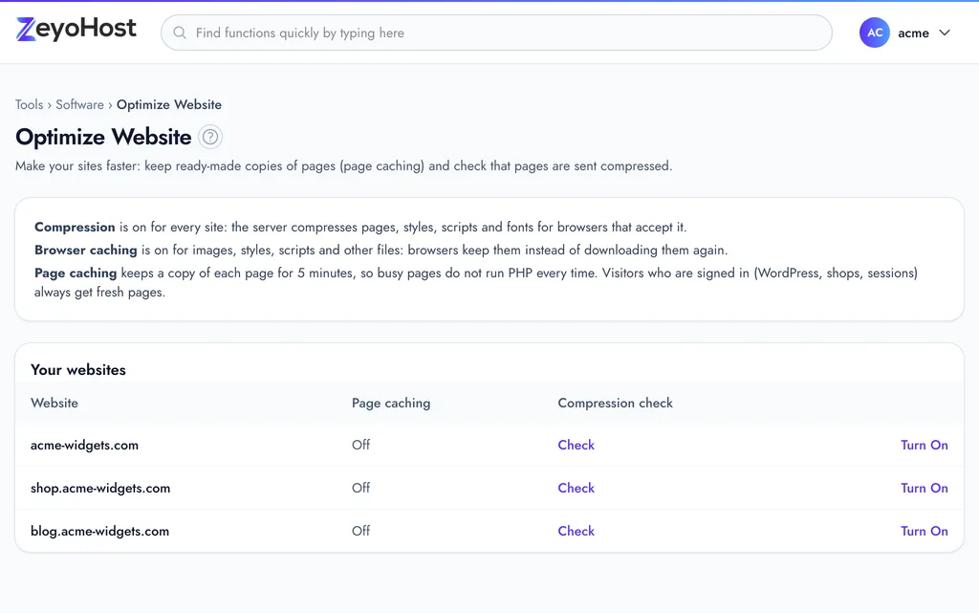Screen dimensions: 979x613
Task: Click the Page caching column header
Action: click(391, 404)
